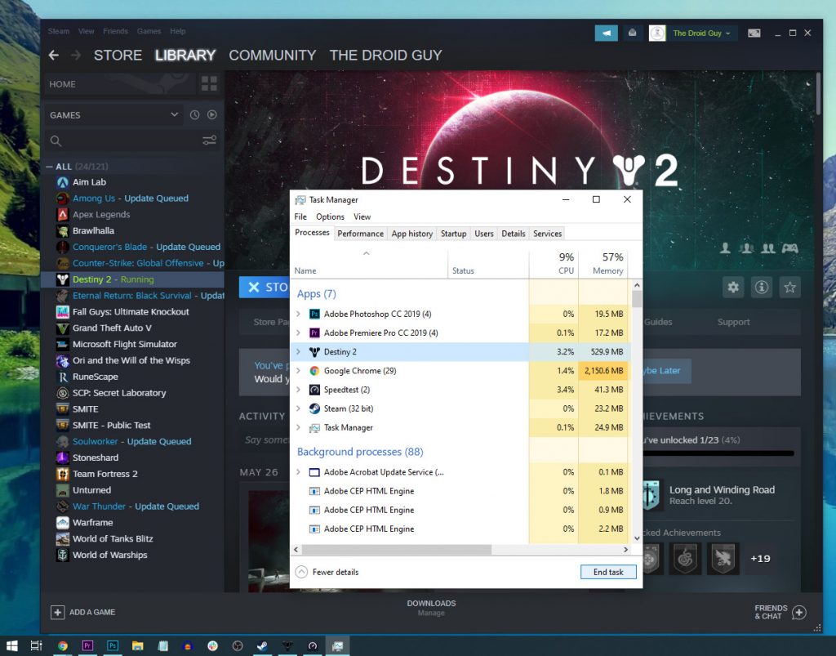Select Apex Legends in game list

coord(101,214)
